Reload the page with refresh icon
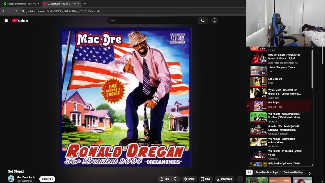The image size is (325, 183). coord(16,11)
